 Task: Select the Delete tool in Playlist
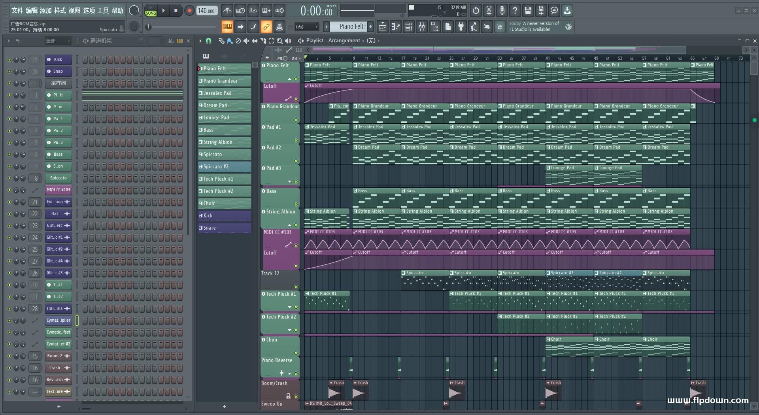click(x=238, y=41)
